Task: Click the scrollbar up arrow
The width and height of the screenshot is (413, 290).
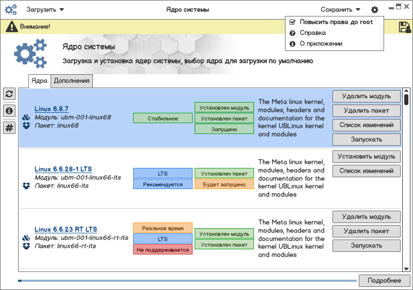Action: pos(406,91)
